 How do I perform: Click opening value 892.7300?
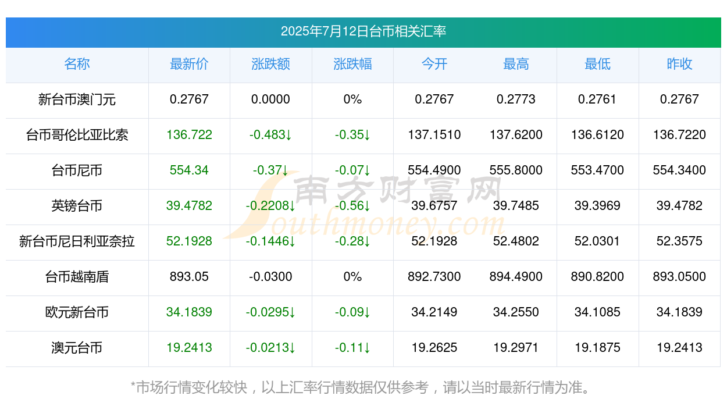[434, 277]
